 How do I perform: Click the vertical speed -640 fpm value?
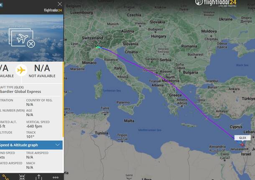point(36,127)
